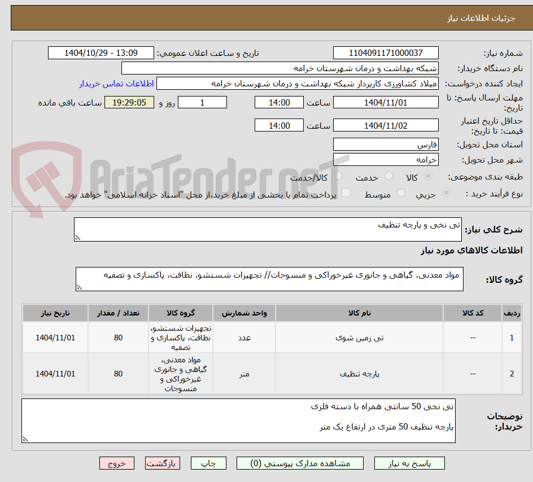Click the table cell تی زمین شوی
Image resolution: width=533 pixels, height=482 pixels.
(359, 338)
